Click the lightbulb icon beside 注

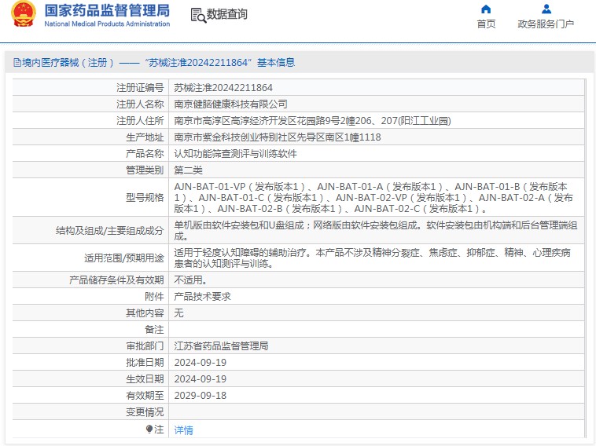(x=149, y=430)
